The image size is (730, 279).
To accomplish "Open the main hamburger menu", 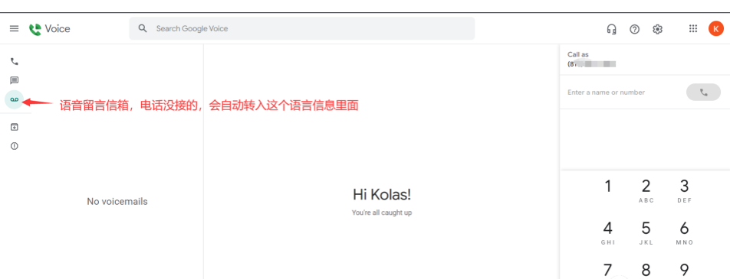I will pos(15,29).
